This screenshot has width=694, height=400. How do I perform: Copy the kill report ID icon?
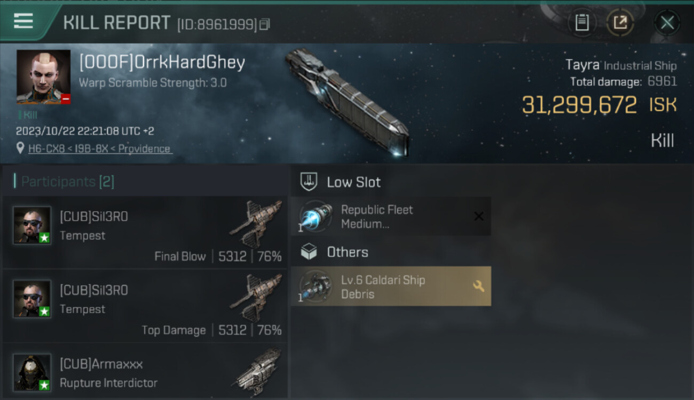(265, 25)
